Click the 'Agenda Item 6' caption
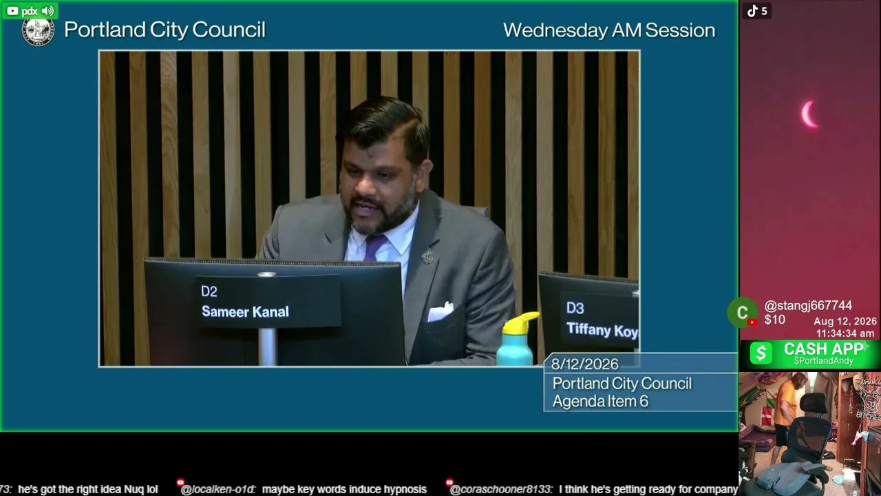 point(600,402)
